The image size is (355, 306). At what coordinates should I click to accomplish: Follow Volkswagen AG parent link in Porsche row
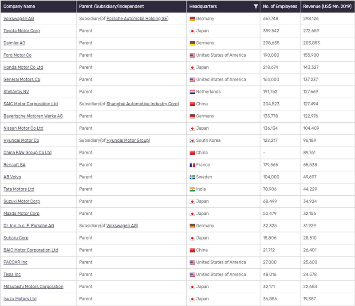122,226
